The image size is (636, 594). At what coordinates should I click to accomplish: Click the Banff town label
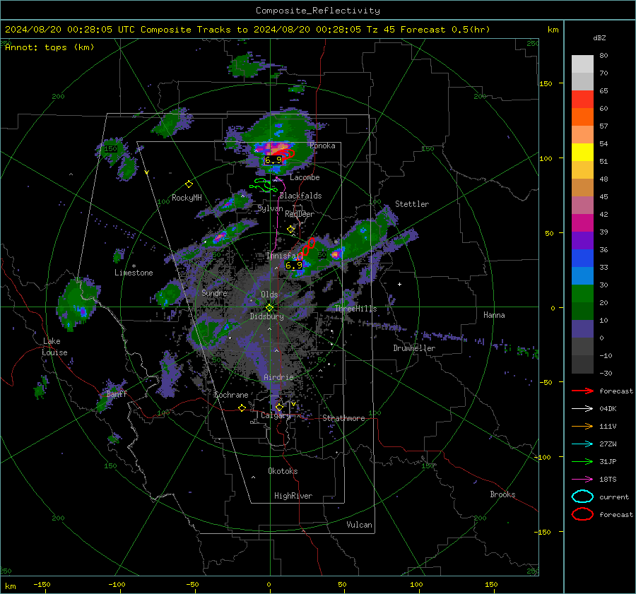[117, 394]
